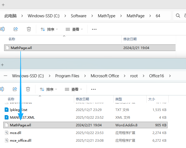Viewport: 186px width, 148px height.
Task: Select mce.dll file name
Action: click(15, 133)
